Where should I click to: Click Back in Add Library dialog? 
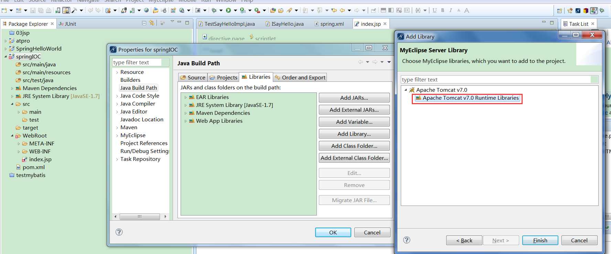pyautogui.click(x=464, y=240)
